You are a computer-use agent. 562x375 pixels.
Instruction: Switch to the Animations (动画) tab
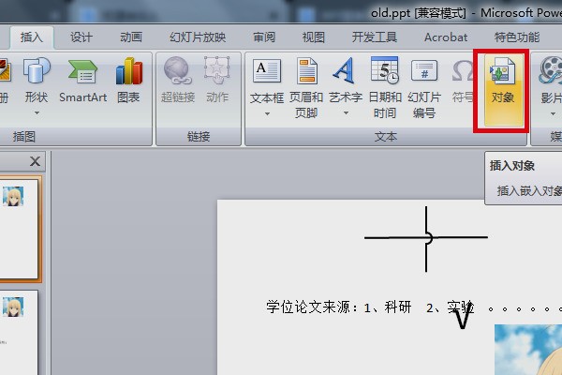click(x=131, y=37)
